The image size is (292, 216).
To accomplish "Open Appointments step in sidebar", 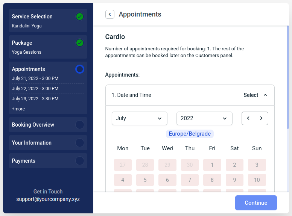I will tap(48, 88).
